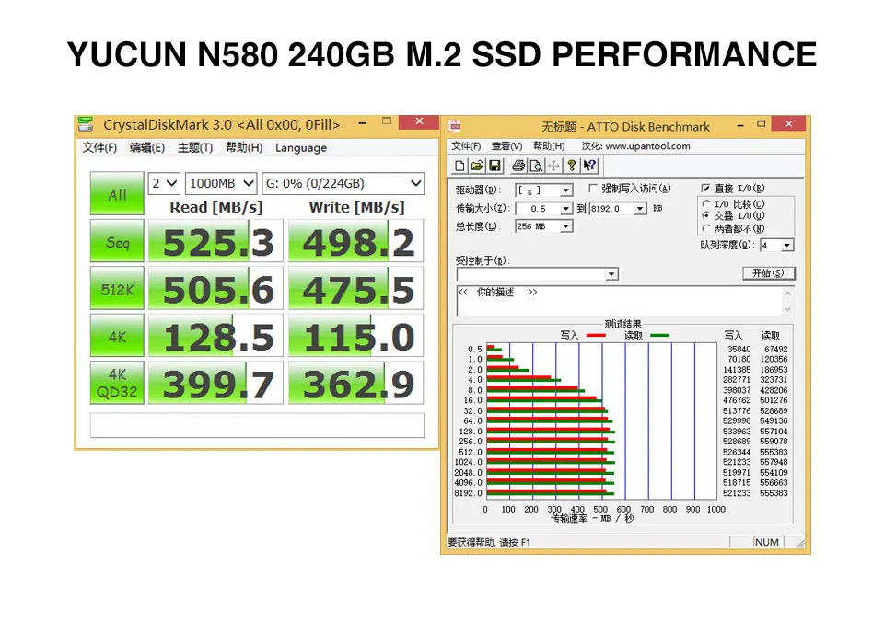The image size is (884, 622).
Task: Click the Seq read result 525.3
Action: tap(215, 241)
